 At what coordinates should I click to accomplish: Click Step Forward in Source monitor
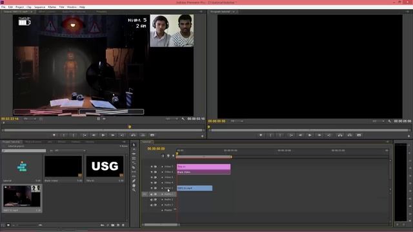113,135
